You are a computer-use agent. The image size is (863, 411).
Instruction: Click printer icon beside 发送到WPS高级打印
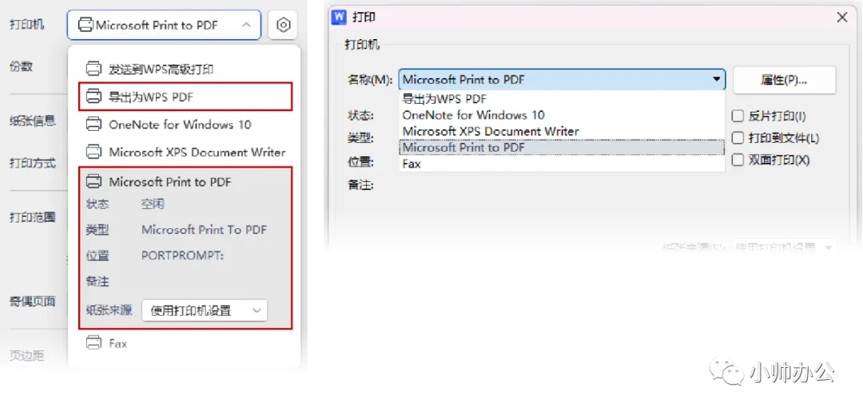94,69
